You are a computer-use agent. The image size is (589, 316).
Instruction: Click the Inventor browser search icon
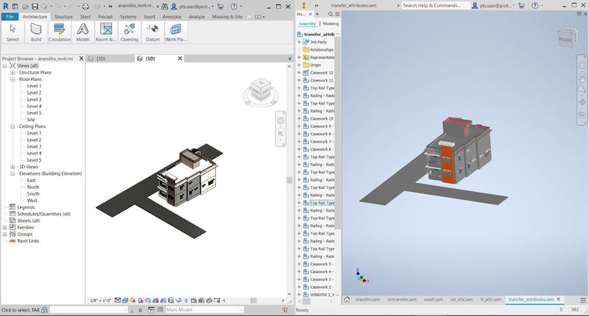331,14
